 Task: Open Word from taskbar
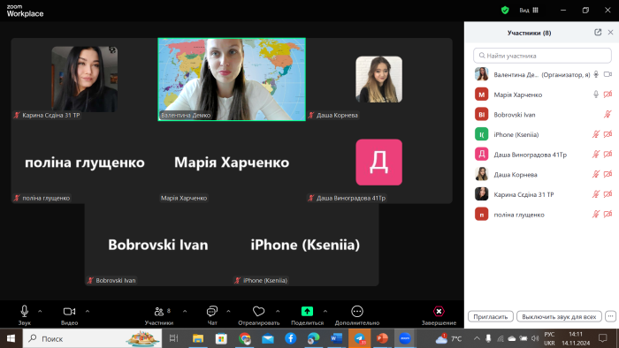(x=336, y=338)
